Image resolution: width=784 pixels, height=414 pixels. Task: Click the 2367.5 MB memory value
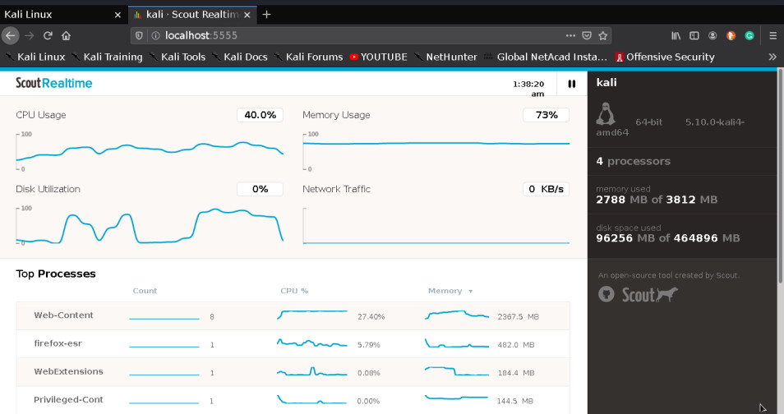point(518,317)
